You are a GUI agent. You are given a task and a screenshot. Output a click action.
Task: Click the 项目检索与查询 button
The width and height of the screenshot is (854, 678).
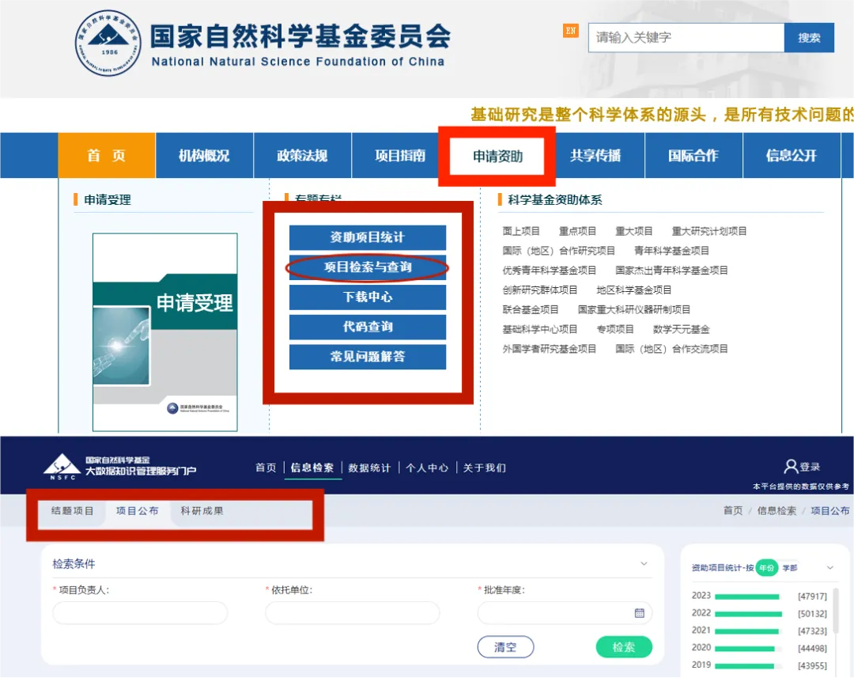click(368, 267)
